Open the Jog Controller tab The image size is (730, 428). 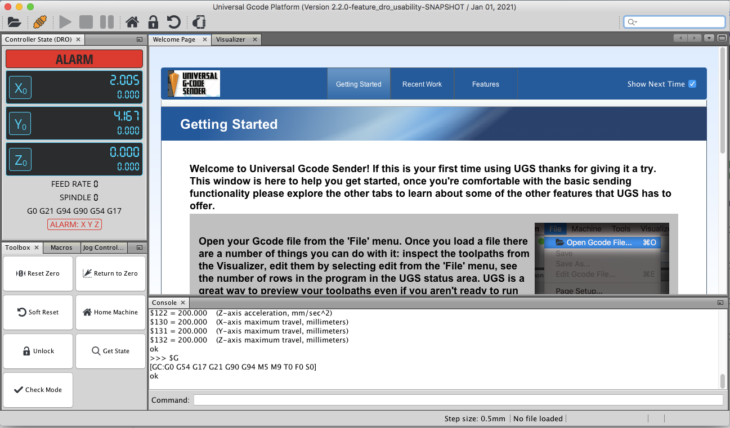(x=103, y=247)
